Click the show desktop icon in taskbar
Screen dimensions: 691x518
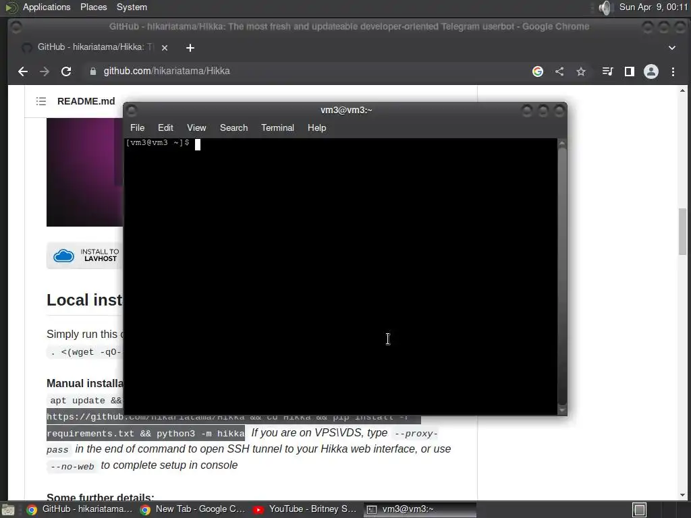coord(8,510)
